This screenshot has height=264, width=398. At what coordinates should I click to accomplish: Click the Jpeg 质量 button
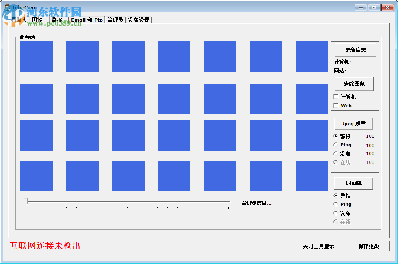click(x=353, y=124)
